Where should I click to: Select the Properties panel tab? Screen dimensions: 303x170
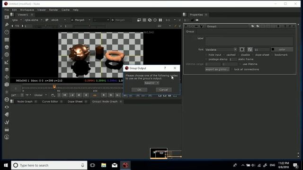click(196, 15)
